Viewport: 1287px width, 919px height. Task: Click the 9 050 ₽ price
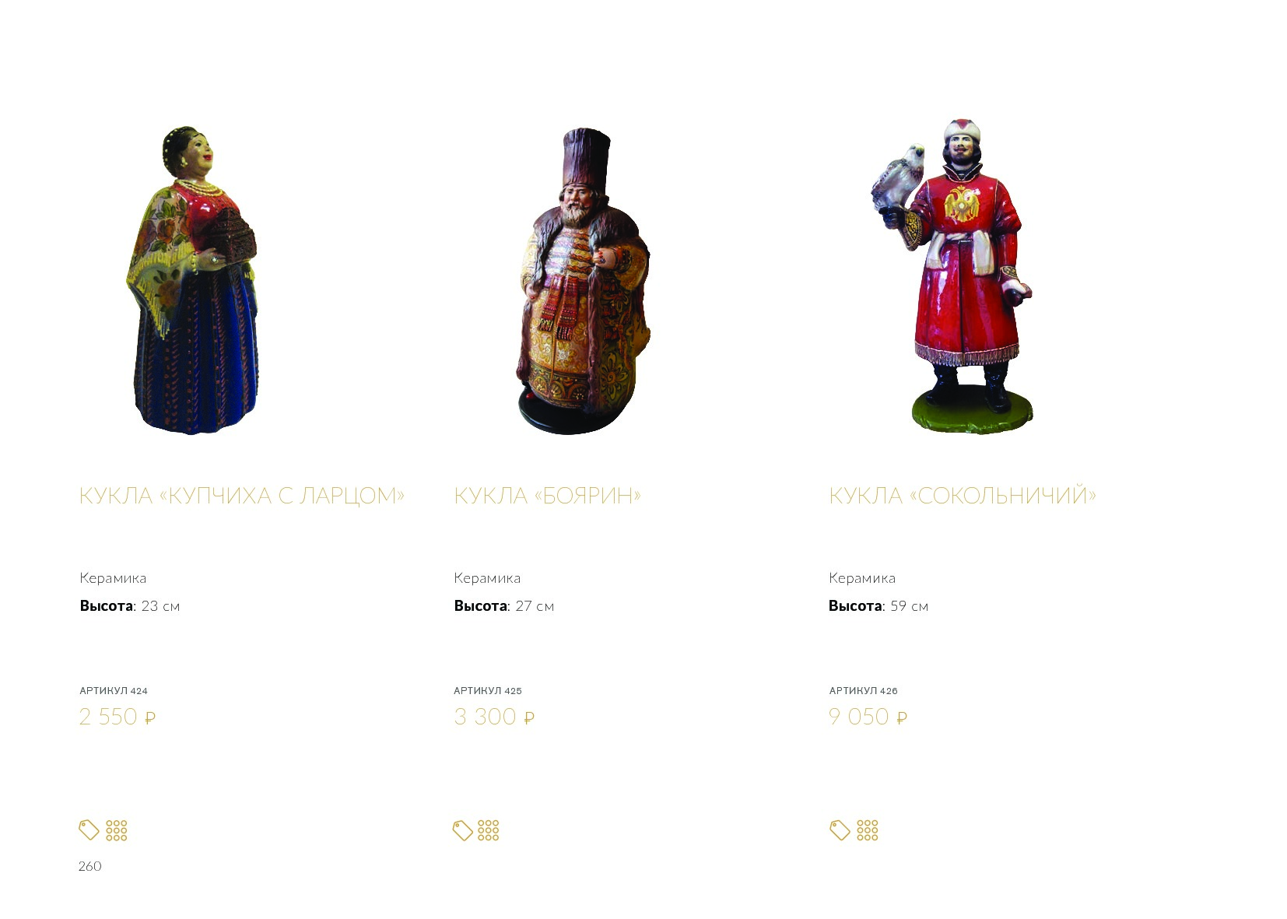(x=868, y=717)
